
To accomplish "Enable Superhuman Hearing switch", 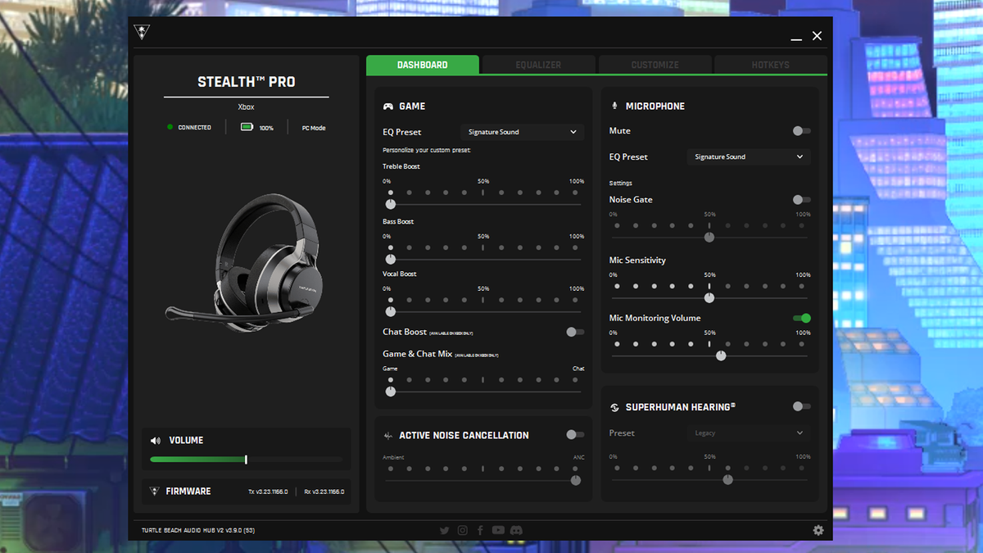I will pyautogui.click(x=802, y=406).
